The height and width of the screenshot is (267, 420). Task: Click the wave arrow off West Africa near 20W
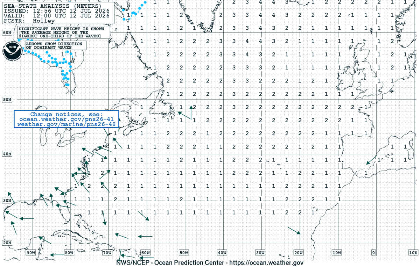[294, 231]
